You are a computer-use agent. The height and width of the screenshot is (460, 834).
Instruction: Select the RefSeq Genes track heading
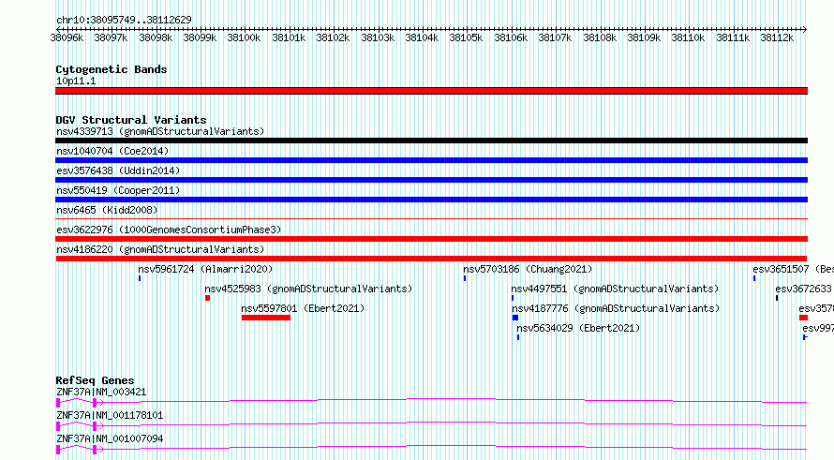(x=95, y=380)
